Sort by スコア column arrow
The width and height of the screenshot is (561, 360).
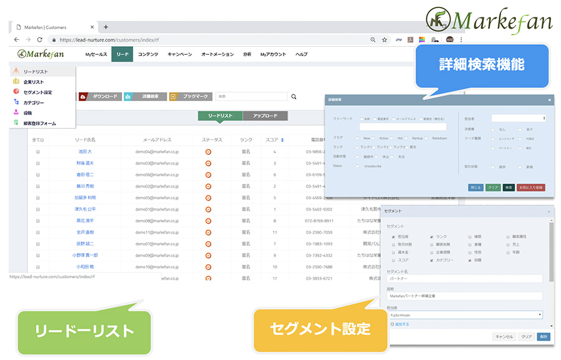click(282, 140)
